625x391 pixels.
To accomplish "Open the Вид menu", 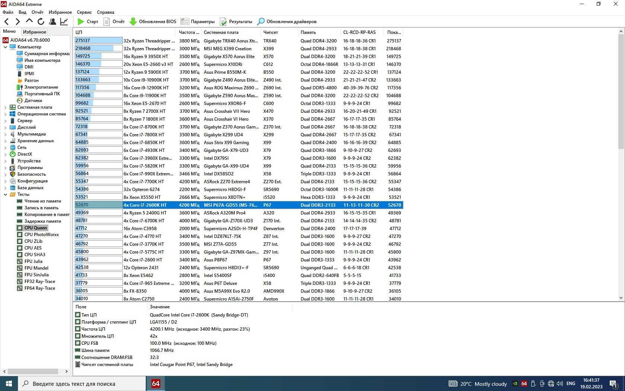I will (x=22, y=12).
